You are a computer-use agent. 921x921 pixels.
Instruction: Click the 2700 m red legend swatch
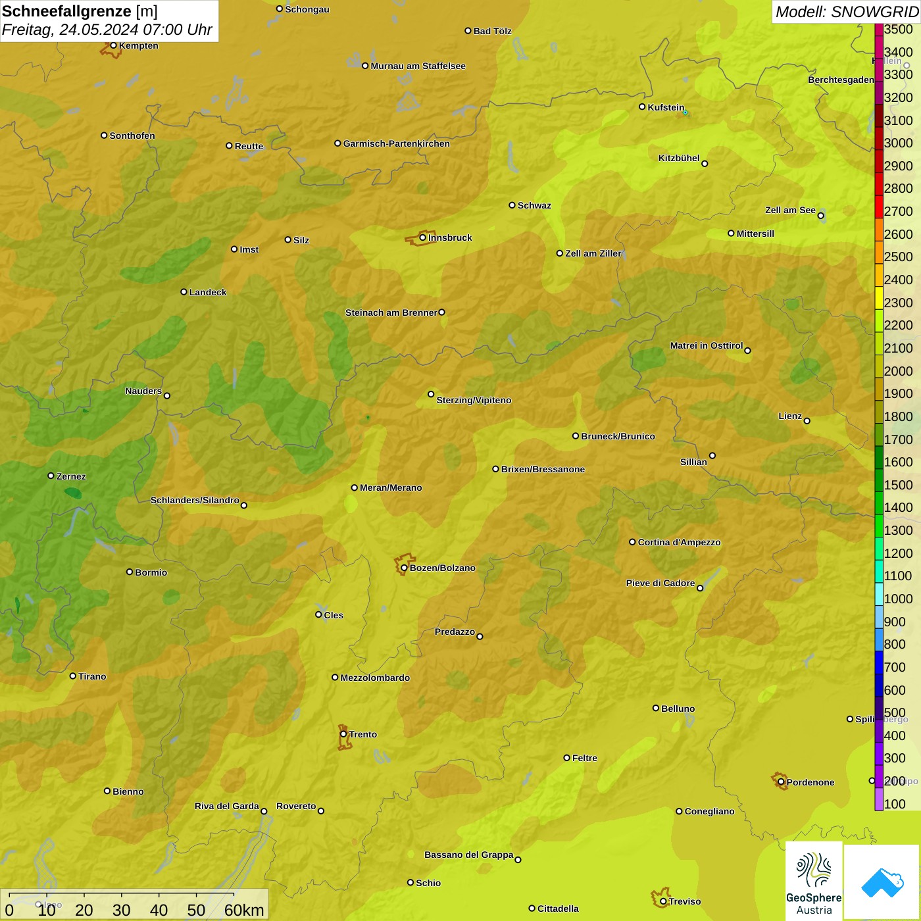tap(879, 207)
